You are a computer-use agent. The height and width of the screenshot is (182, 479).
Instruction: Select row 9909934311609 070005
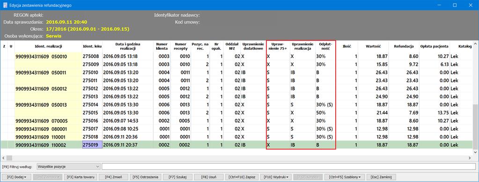pos(237,121)
